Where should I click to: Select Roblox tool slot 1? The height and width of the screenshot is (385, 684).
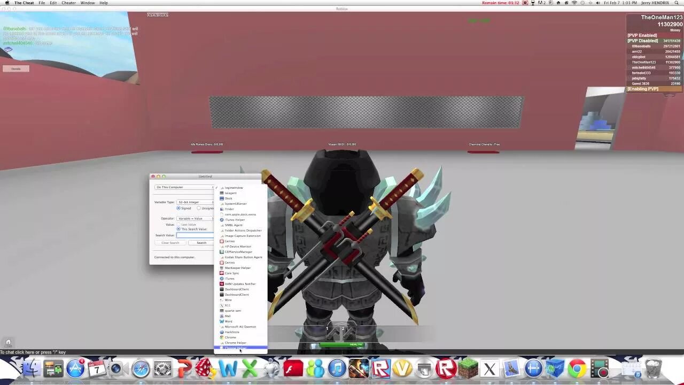pyautogui.click(x=333, y=333)
